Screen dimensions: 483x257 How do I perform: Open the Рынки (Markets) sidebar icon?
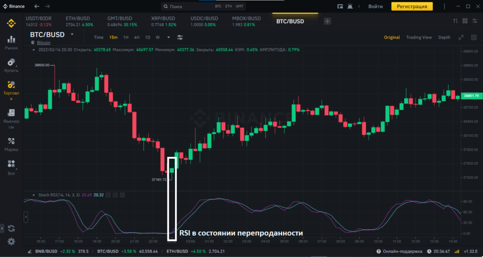(11, 41)
